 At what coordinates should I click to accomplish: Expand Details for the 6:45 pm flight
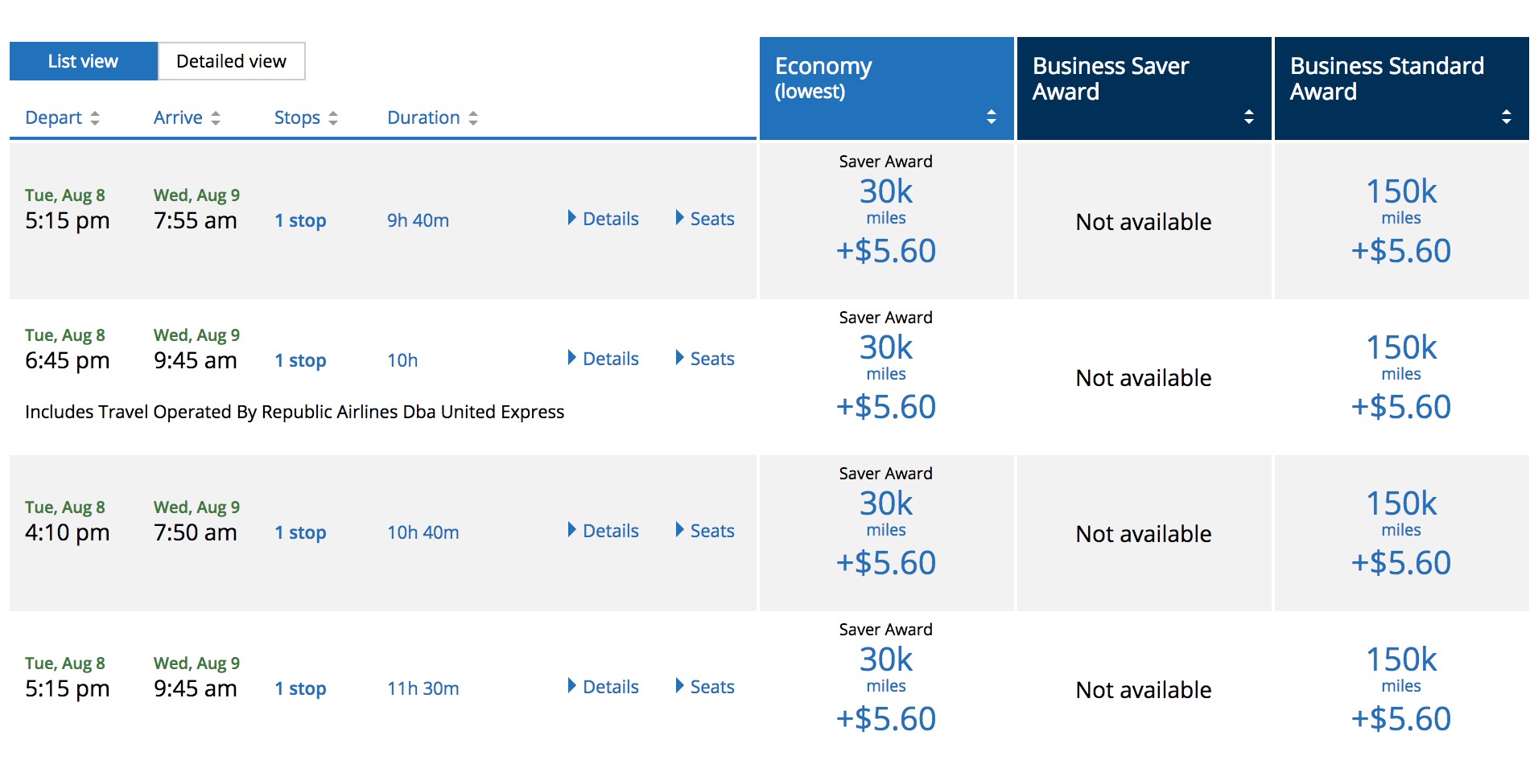click(603, 359)
